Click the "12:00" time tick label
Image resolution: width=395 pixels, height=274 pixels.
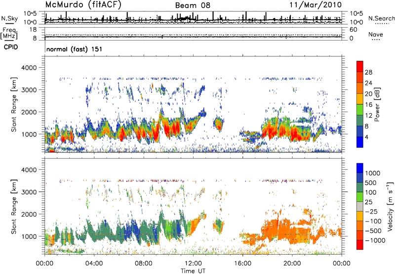[x=193, y=264]
